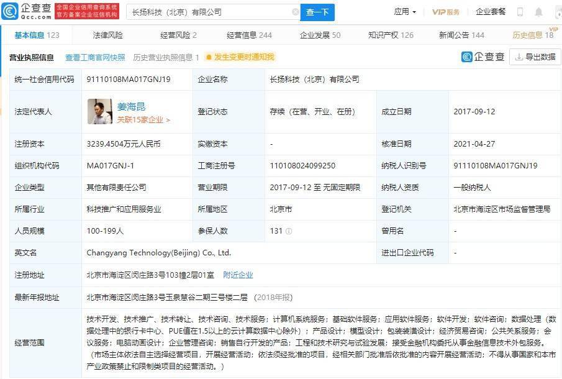Screen dimensions: 562x379
Task: Select the 经营信息 244 tab
Action: pyautogui.click(x=249, y=35)
